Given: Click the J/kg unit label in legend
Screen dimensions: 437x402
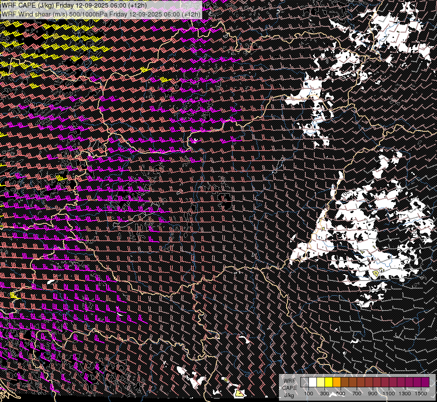Looking at the screenshot, I should [x=289, y=395].
